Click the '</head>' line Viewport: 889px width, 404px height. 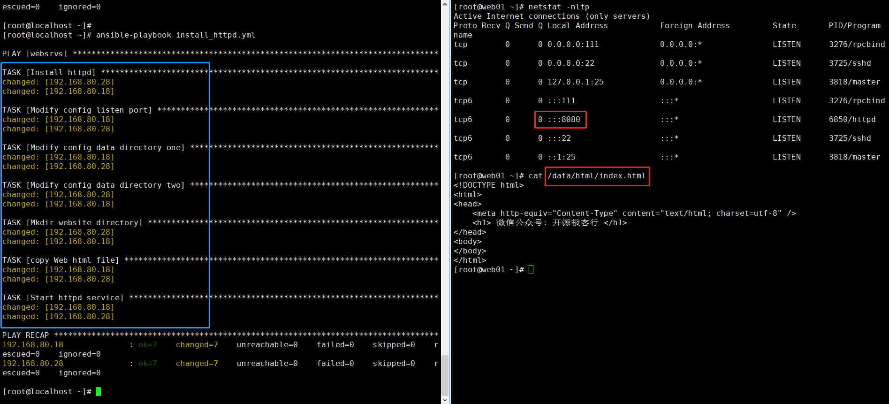coord(470,232)
